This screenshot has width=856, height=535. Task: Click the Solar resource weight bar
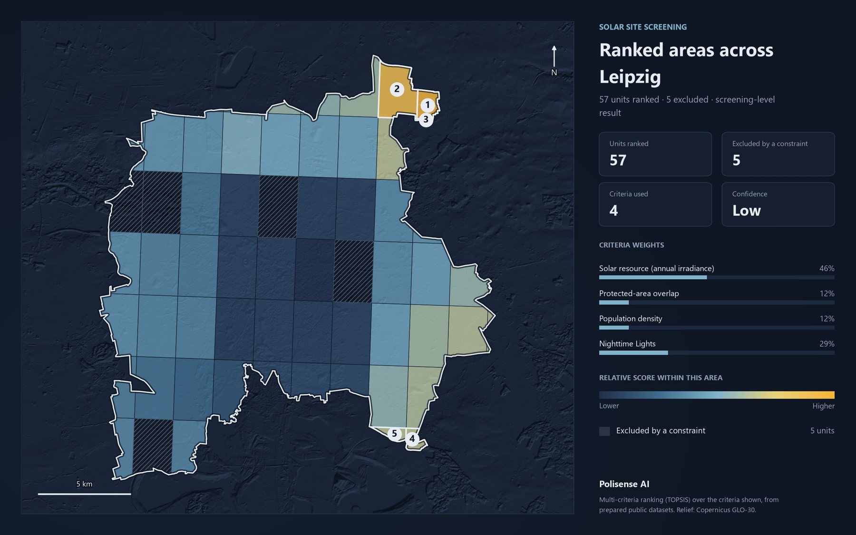coord(717,277)
